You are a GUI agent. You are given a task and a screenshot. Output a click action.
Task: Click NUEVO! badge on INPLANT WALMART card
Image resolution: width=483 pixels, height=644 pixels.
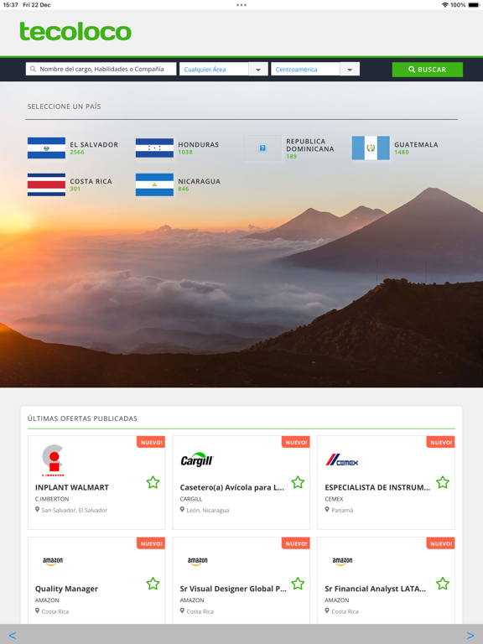coord(151,442)
